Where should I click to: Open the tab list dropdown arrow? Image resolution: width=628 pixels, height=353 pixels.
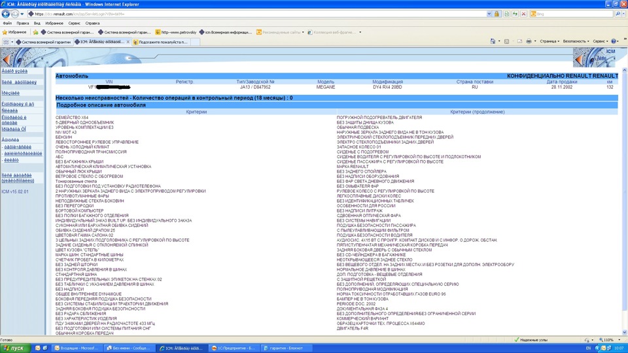point(12,42)
